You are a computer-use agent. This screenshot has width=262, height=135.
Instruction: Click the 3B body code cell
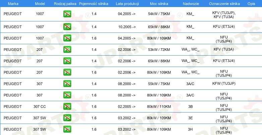click(x=191, y=107)
